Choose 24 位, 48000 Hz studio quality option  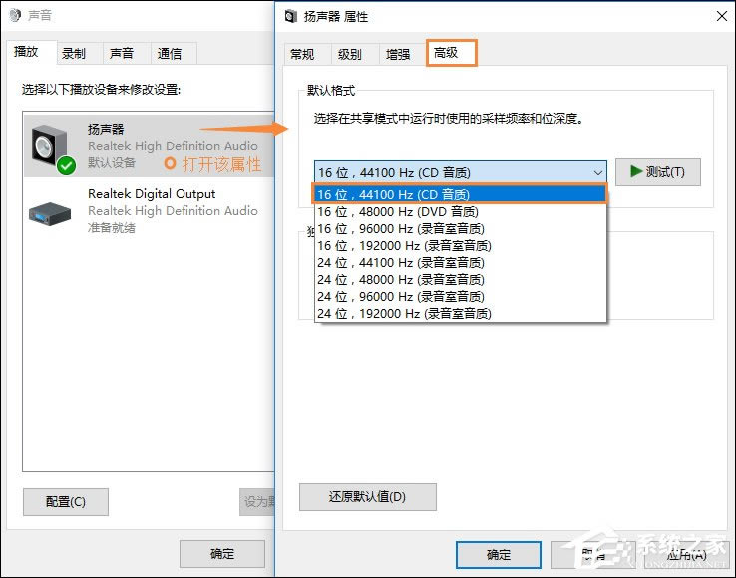coord(460,279)
